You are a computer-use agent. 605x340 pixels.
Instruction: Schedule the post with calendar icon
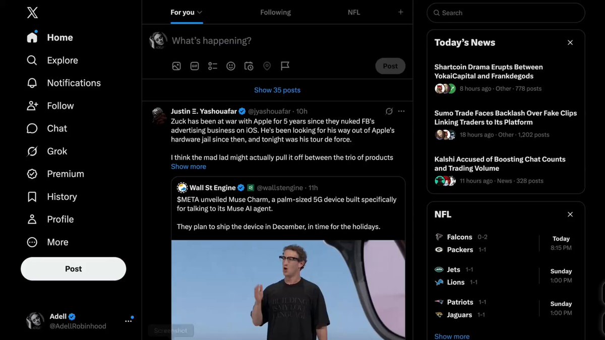pos(249,66)
